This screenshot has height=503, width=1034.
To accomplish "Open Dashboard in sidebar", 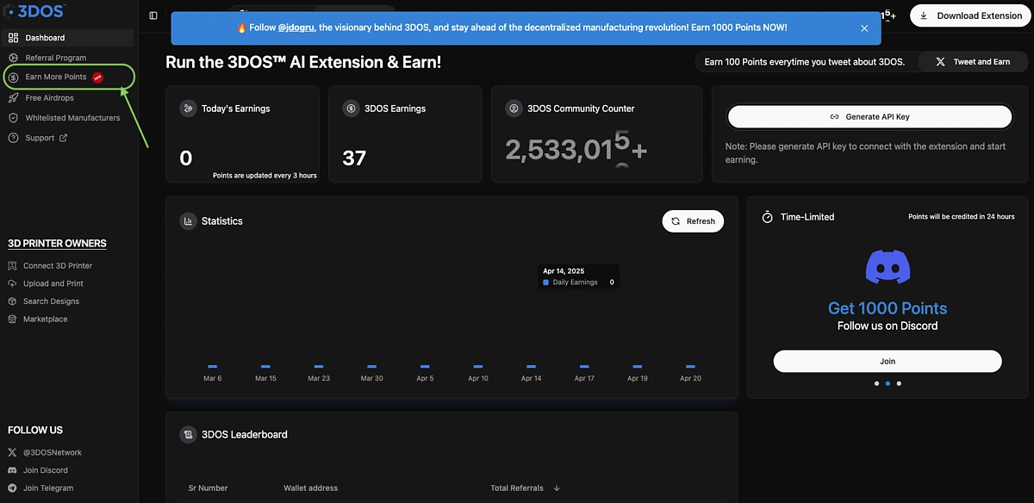I will tap(68, 38).
